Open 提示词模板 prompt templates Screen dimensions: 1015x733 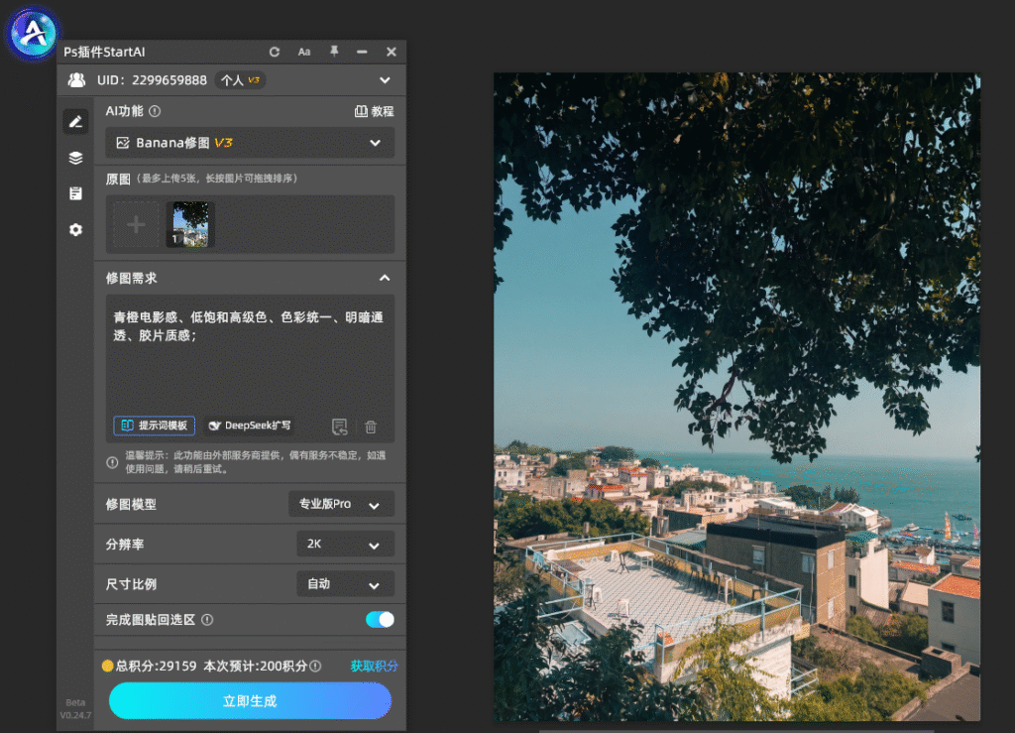pos(154,426)
